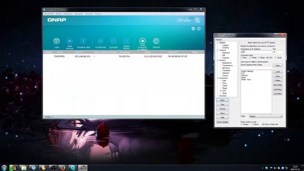The height and width of the screenshot is (171, 304).
Task: Click the Adres IP column header
Action: click(x=79, y=52)
